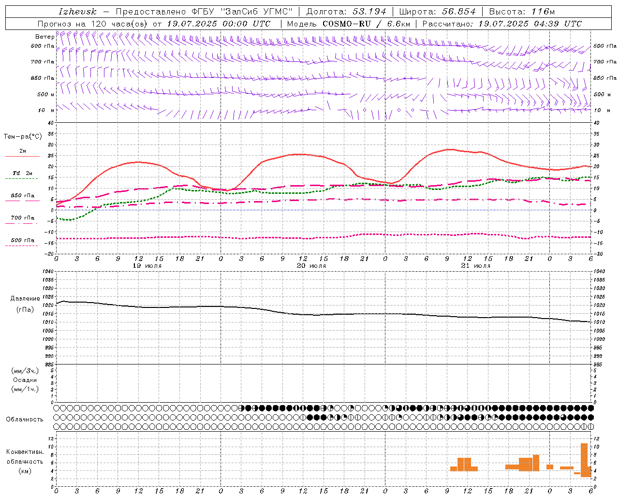Click the 20 июля date label
Viewport: 619px width, 495px height.
tap(311, 266)
